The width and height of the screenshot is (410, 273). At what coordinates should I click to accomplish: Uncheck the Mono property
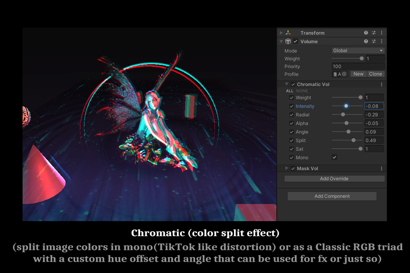coord(334,157)
